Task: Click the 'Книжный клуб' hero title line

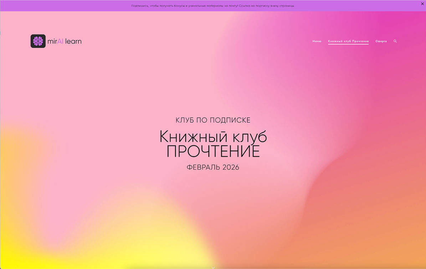Action: click(x=213, y=137)
